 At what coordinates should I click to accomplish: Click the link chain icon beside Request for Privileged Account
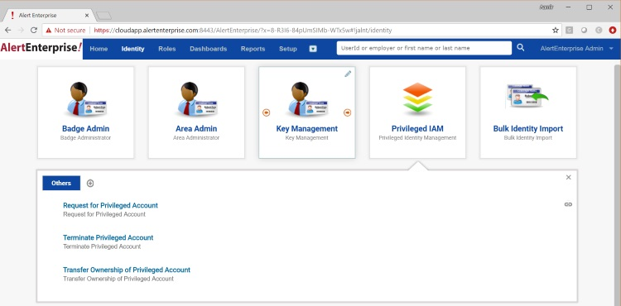568,204
